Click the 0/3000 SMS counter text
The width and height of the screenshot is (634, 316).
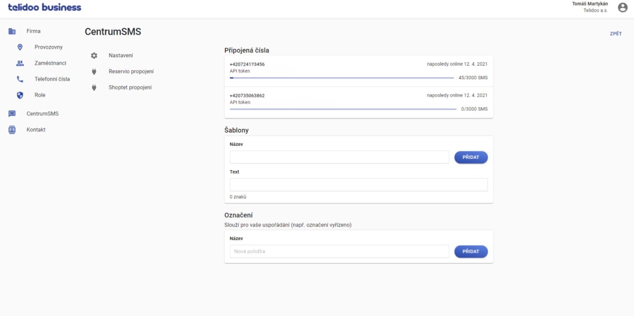(x=474, y=109)
